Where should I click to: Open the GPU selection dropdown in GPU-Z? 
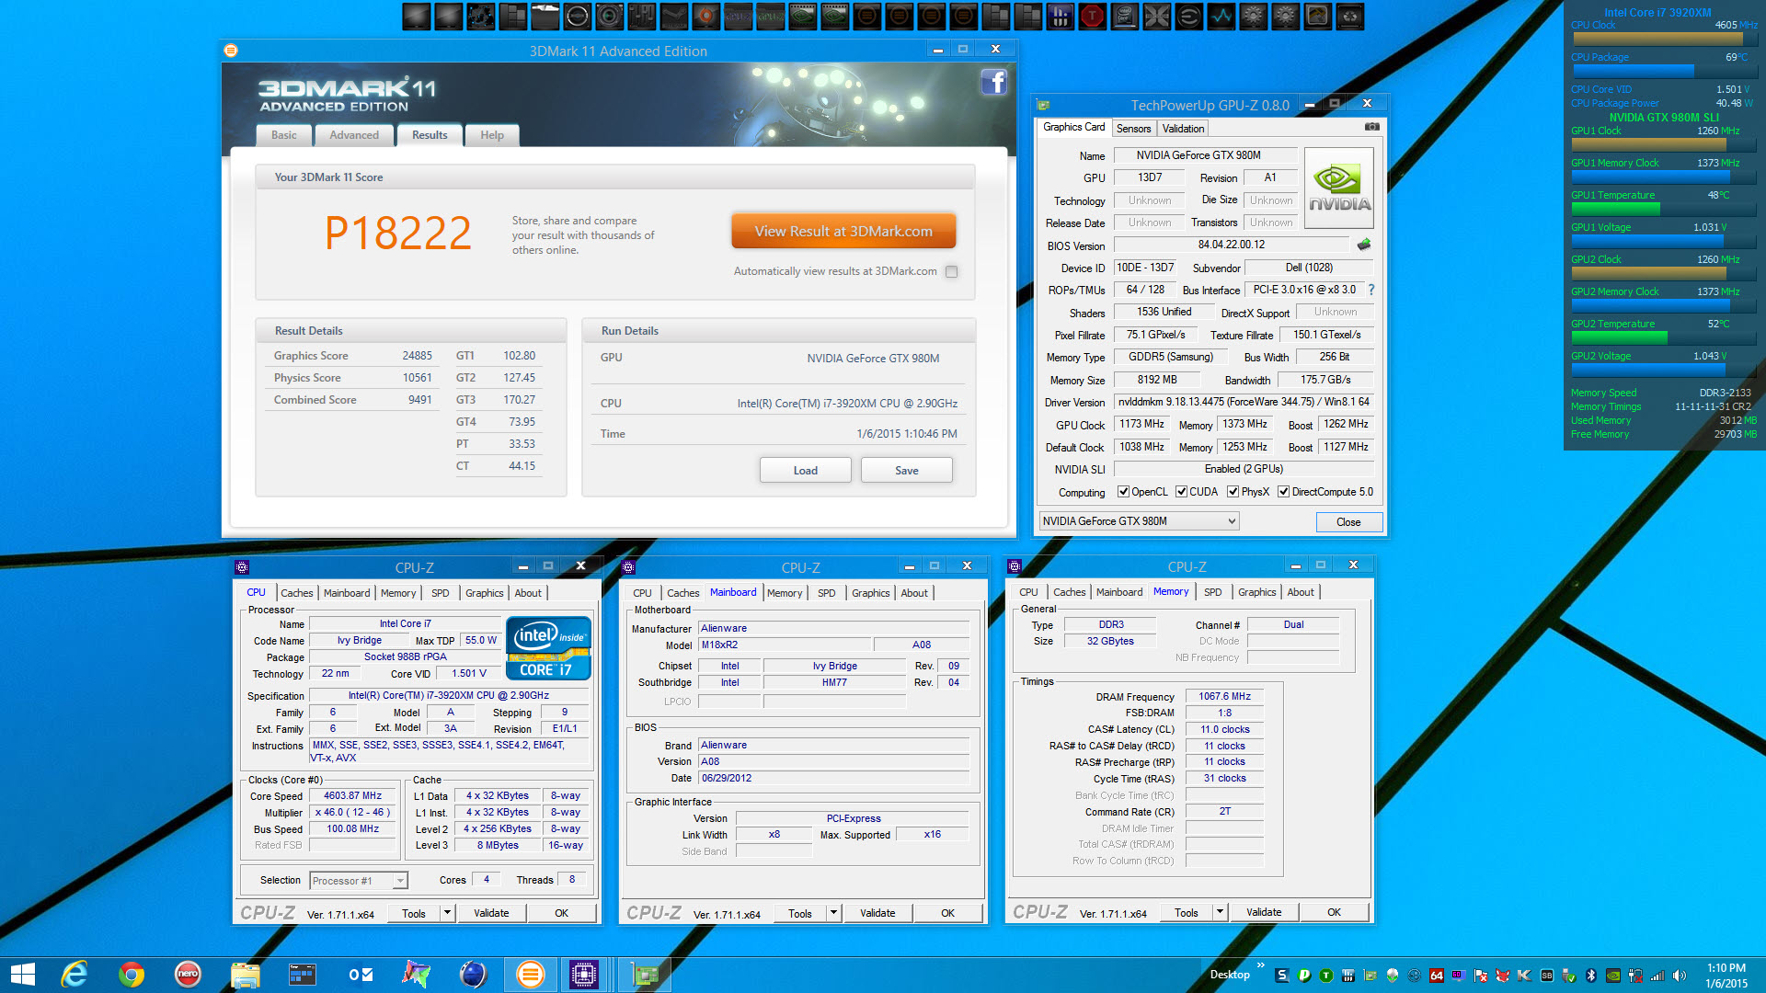tap(1140, 521)
